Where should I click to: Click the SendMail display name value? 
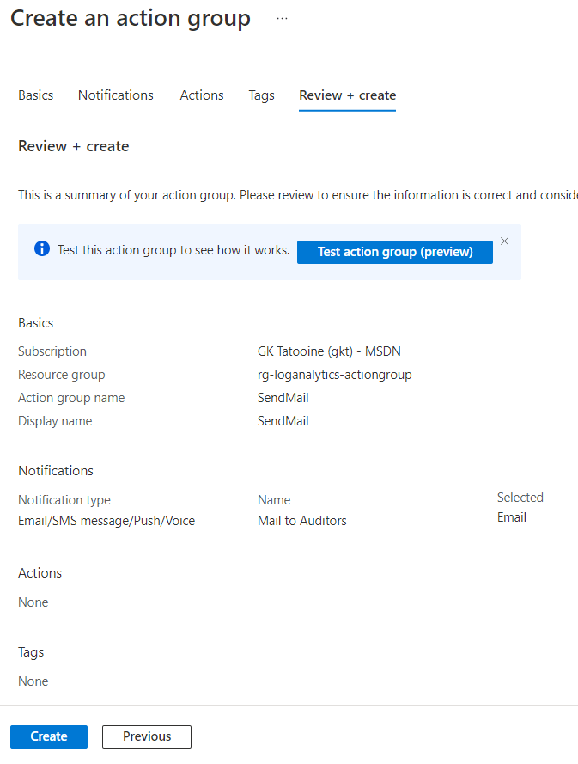pos(283,420)
